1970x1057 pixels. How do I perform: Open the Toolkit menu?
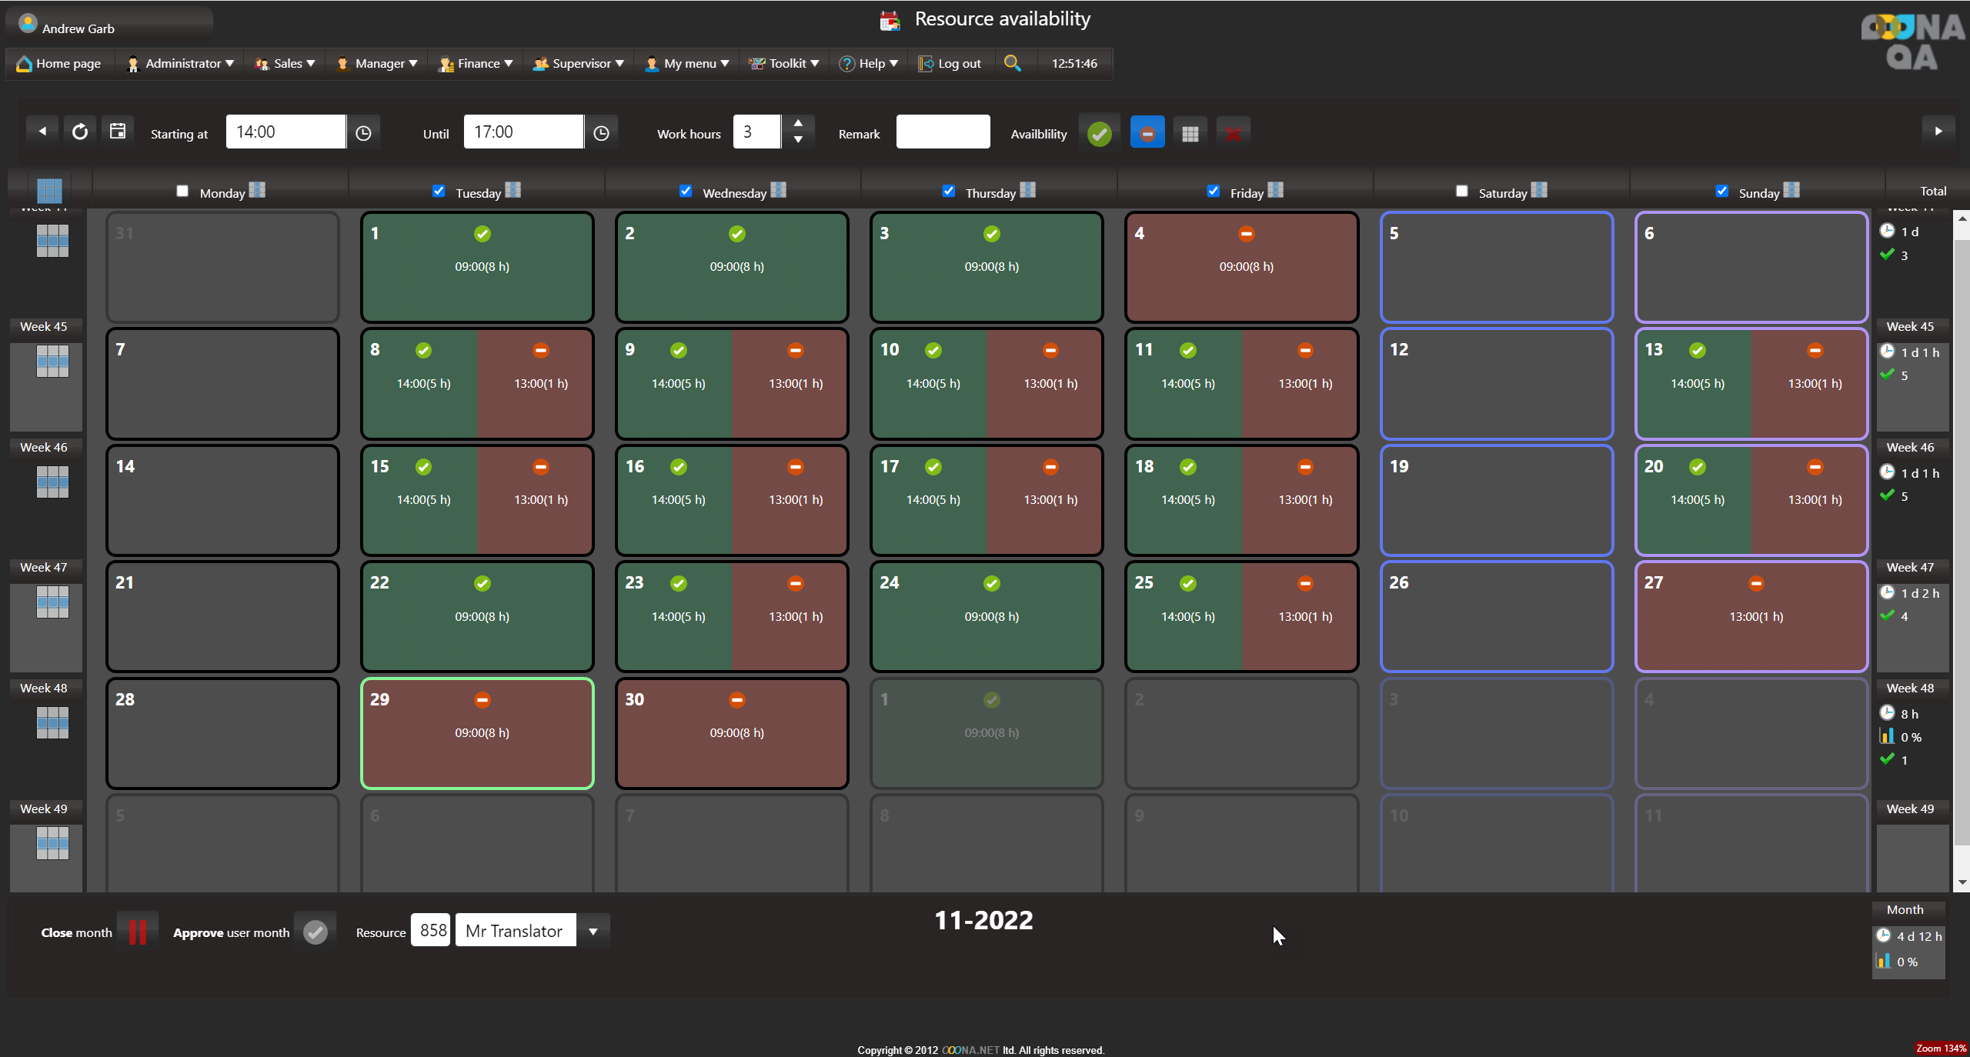pyautogui.click(x=785, y=63)
